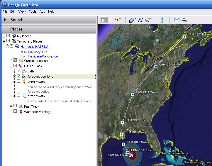This screenshot has height=166, width=212.
Task: Expand the Watches/Warnings tree node
Action: 11,112
